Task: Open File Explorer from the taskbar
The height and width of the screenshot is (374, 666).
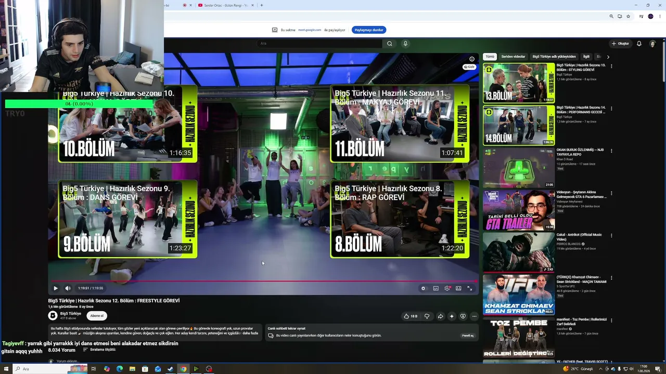Action: (132, 369)
